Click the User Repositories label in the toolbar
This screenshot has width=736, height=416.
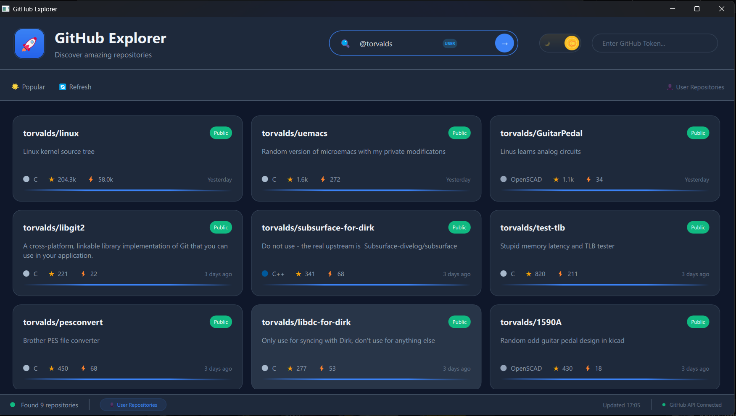695,87
